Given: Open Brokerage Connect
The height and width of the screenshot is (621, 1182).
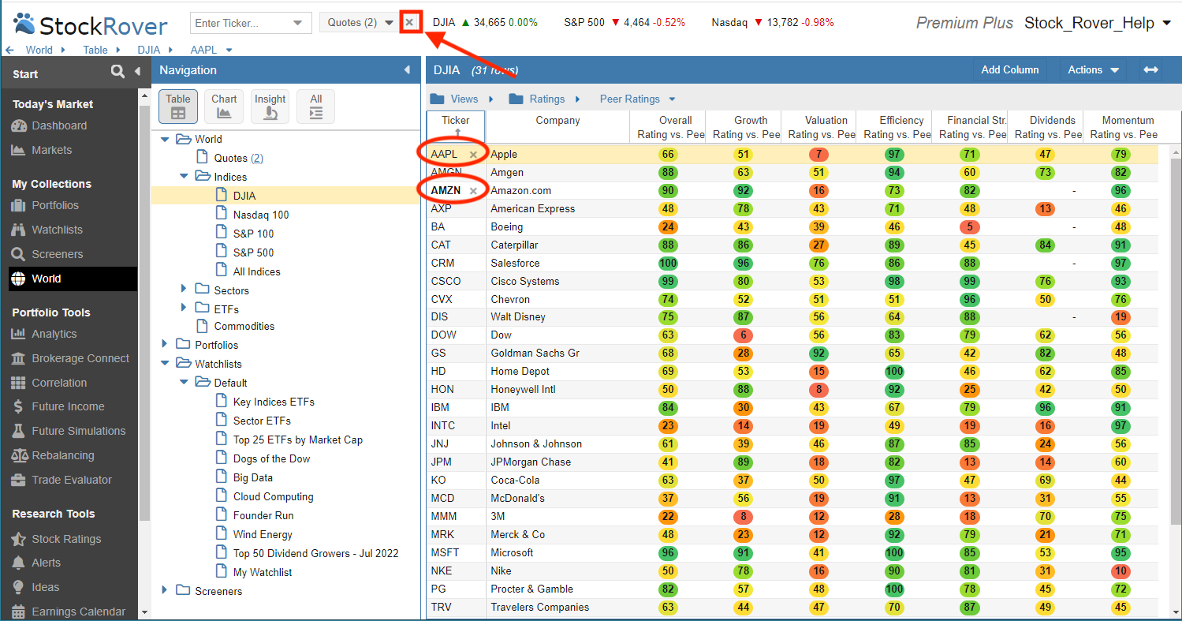Looking at the screenshot, I should [x=69, y=358].
